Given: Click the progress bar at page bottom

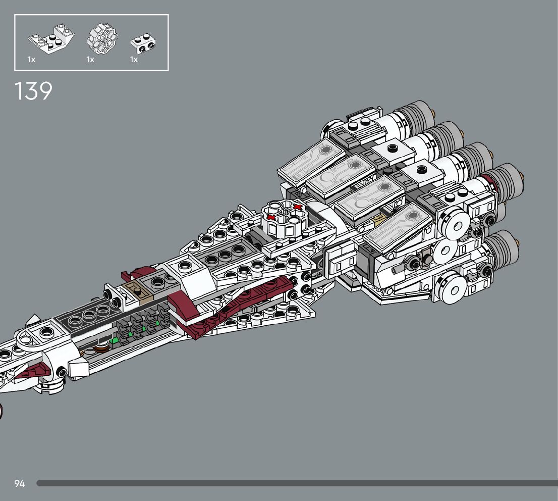Looking at the screenshot, I should (x=297, y=483).
